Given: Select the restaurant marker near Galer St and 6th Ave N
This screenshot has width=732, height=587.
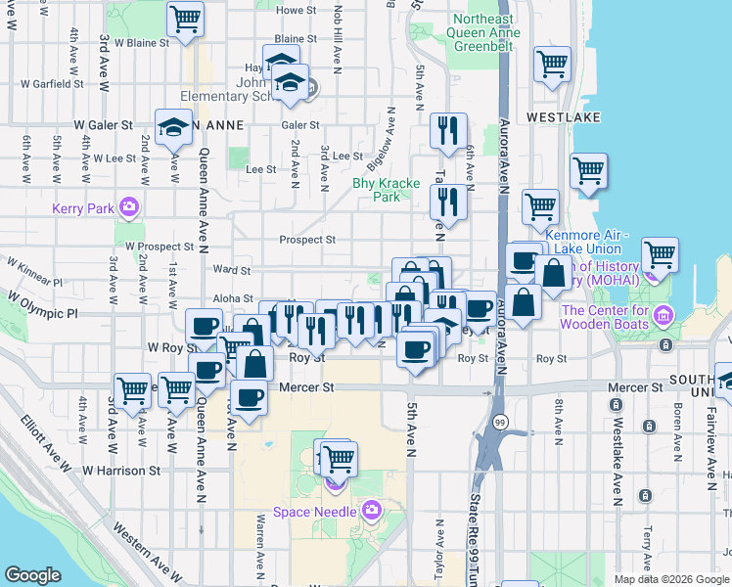Looking at the screenshot, I should coord(448,131).
